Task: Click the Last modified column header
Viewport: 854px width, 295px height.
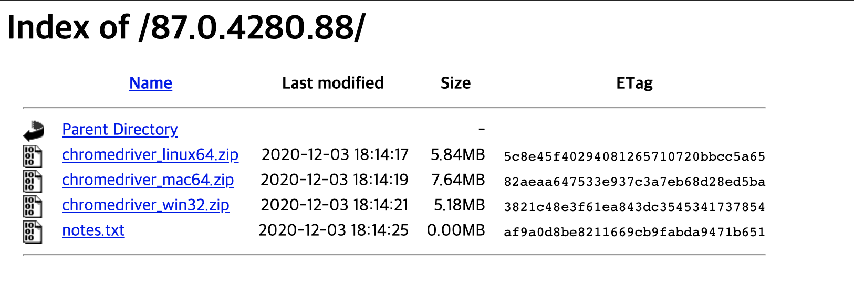Action: tap(333, 83)
